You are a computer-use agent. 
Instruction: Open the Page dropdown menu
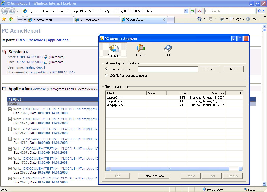pyautogui.click(x=237, y=19)
